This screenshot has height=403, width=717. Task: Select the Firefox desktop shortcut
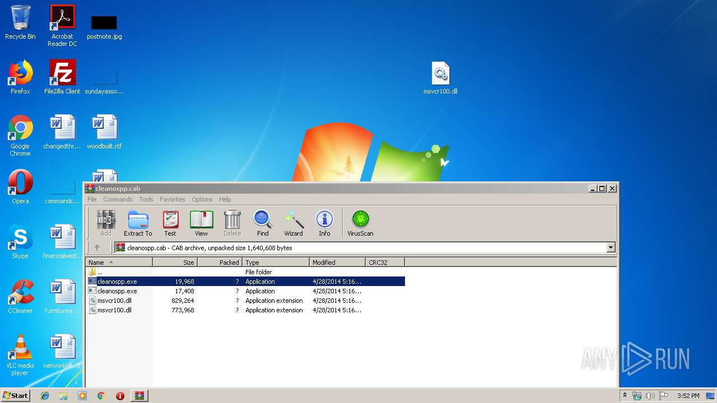tap(20, 77)
